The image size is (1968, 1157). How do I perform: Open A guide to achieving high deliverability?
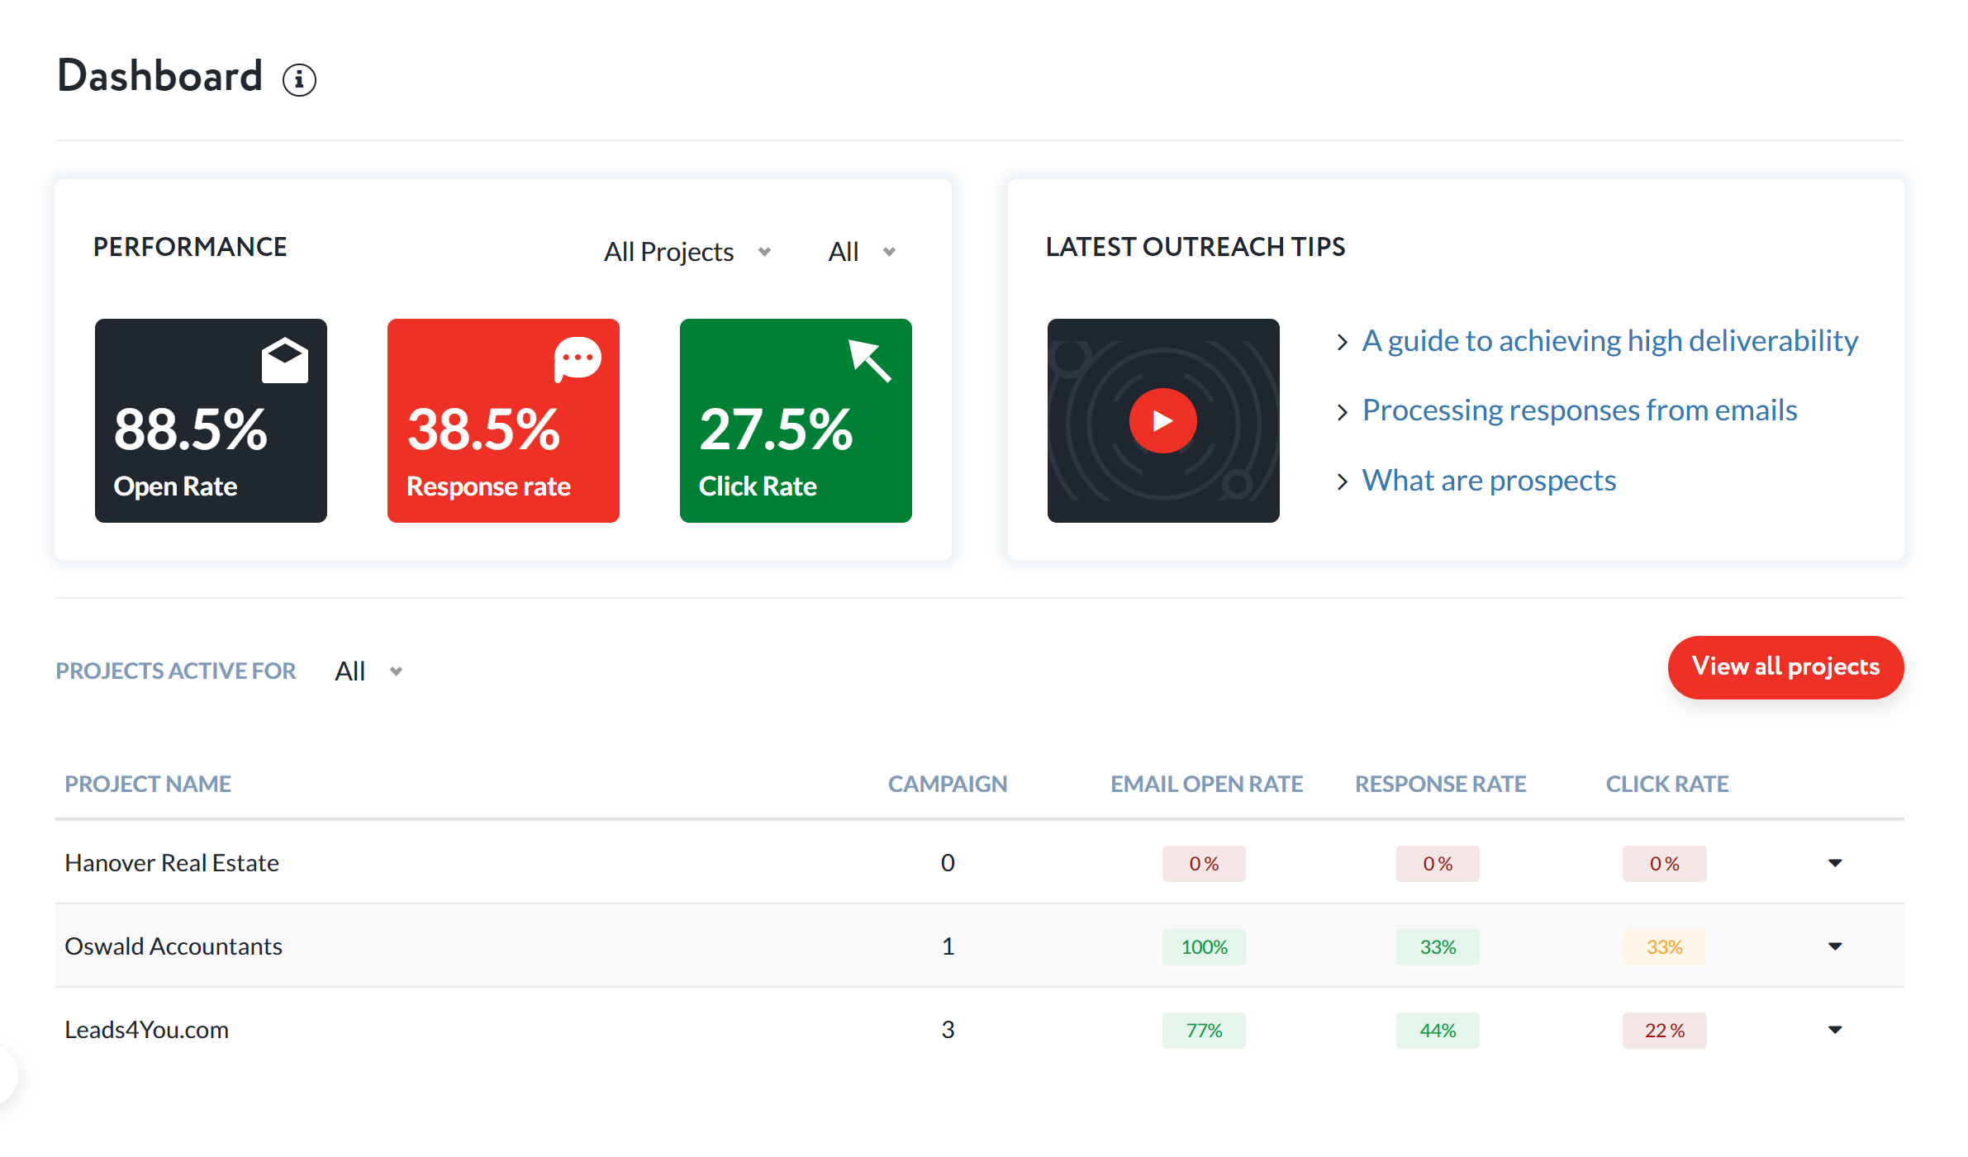point(1609,341)
